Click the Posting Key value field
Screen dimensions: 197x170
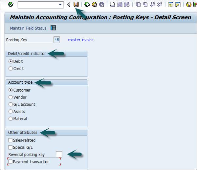pos(57,40)
